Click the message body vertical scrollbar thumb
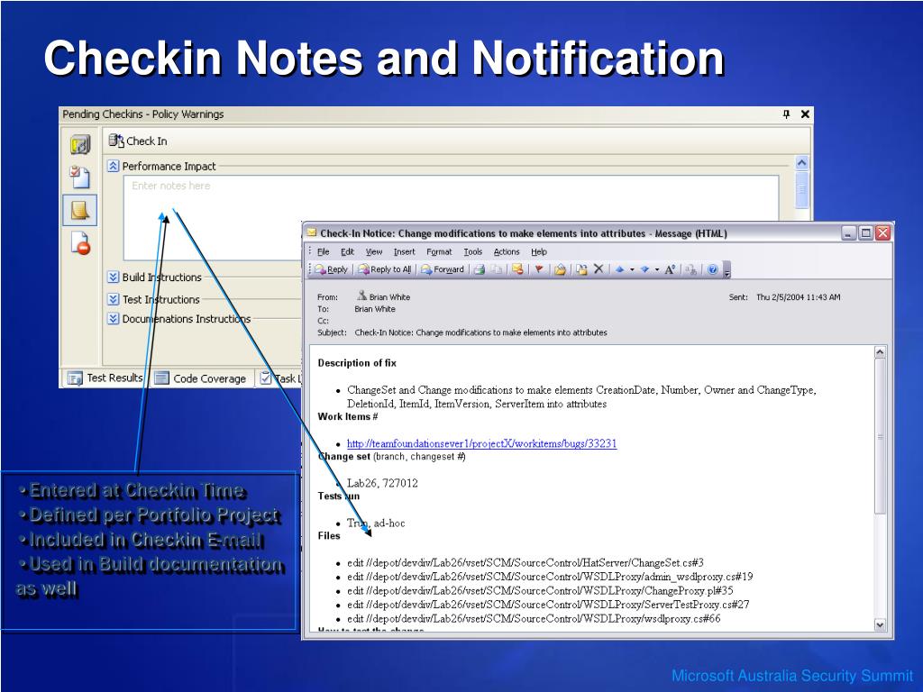The width and height of the screenshot is (923, 692). 880,435
